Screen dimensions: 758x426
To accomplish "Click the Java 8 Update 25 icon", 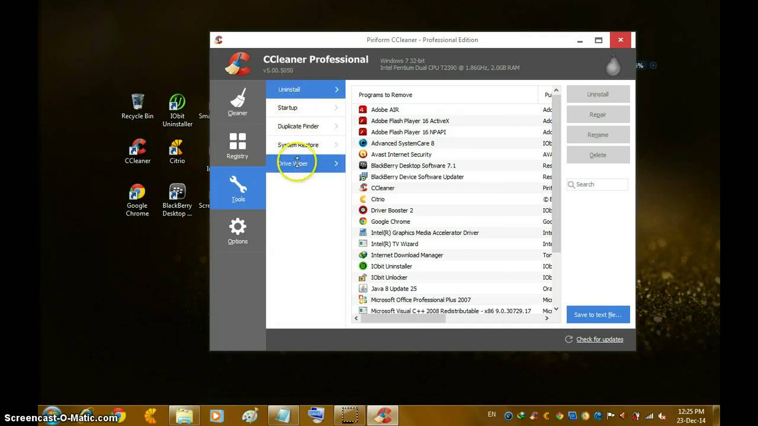I will point(363,289).
